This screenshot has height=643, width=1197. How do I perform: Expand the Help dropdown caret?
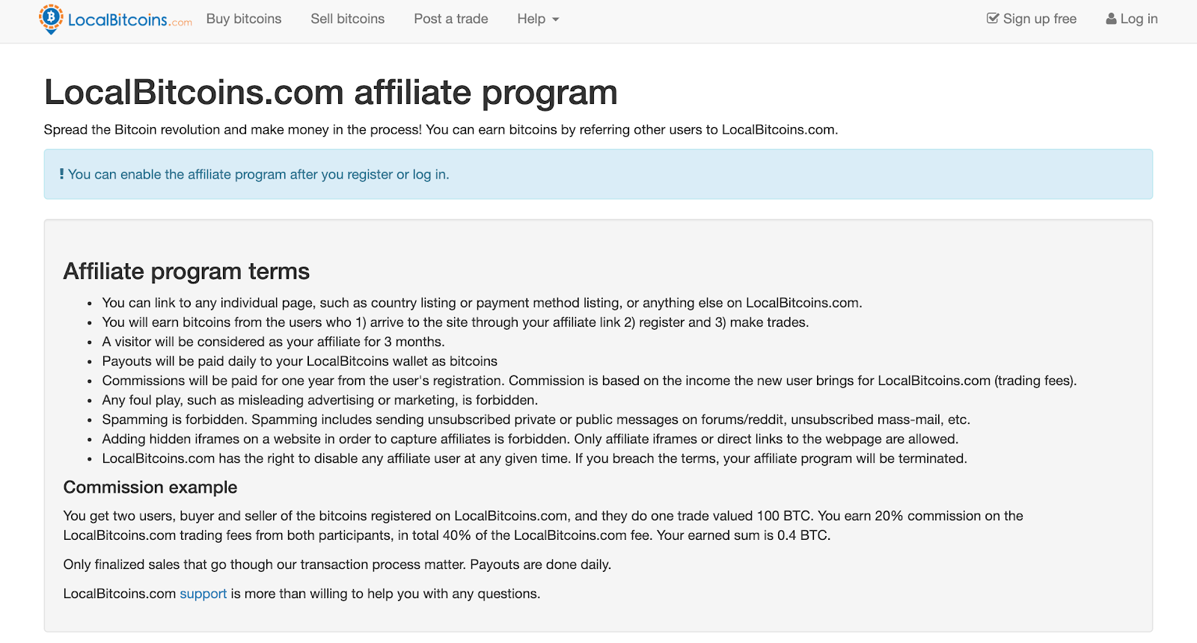555,19
